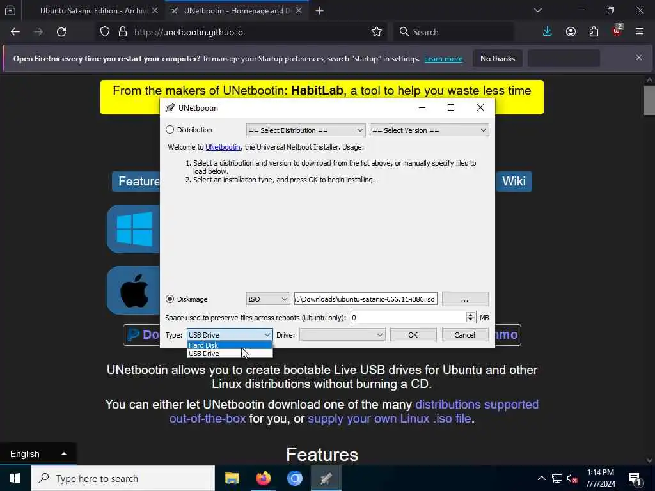Click the Windows download icon on the page
This screenshot has height=491, width=655.
coord(134,229)
